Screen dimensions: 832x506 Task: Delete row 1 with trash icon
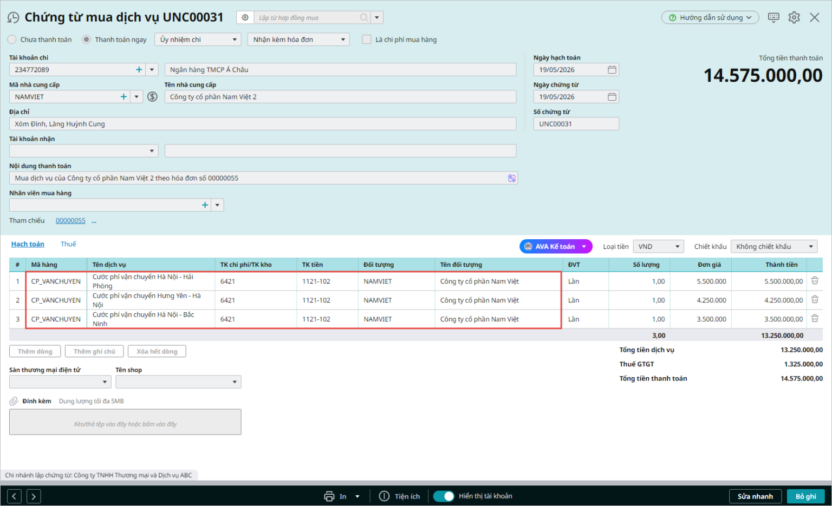pos(815,280)
